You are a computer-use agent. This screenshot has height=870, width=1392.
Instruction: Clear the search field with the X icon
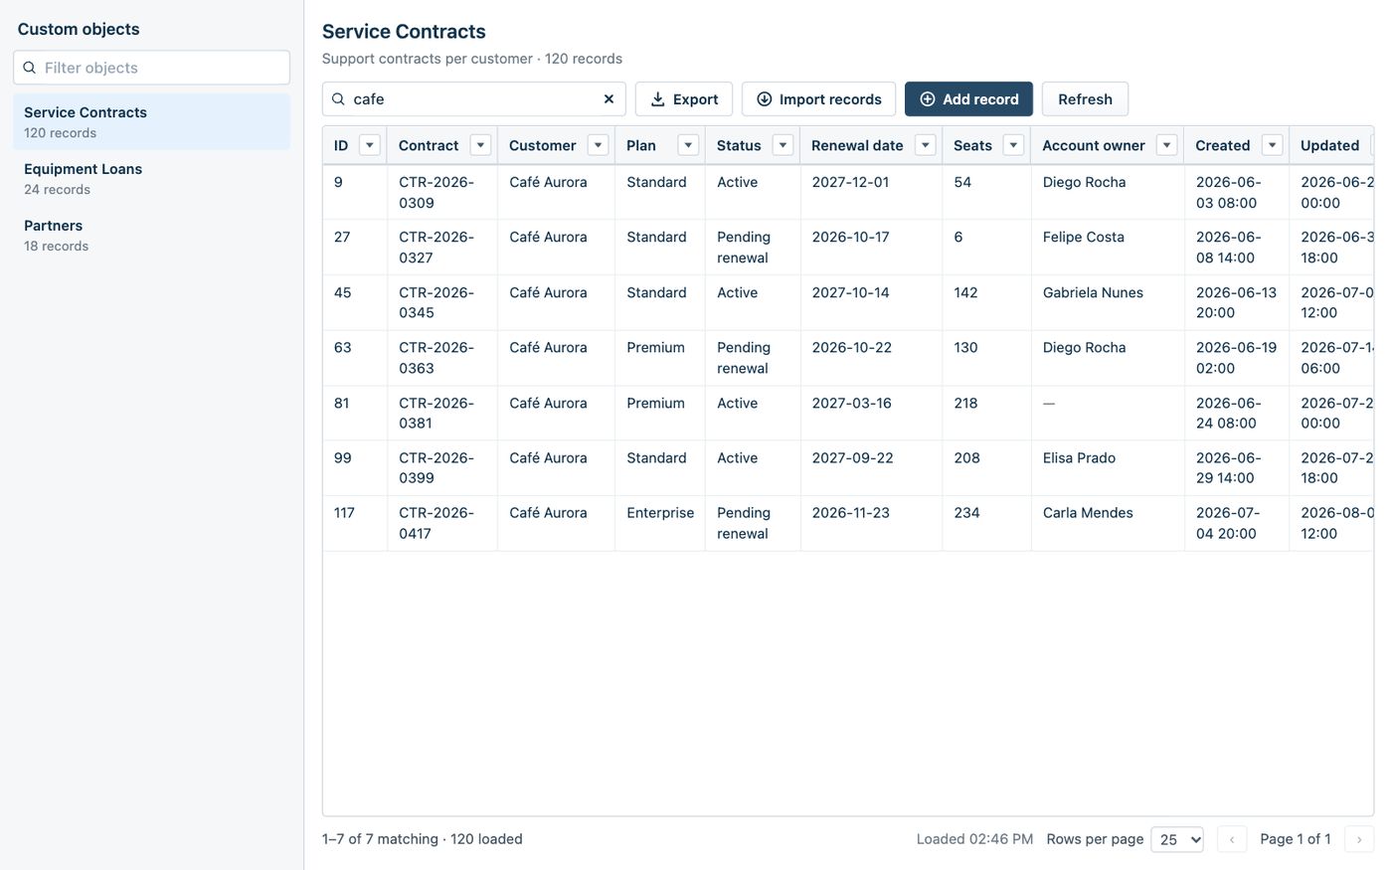pyautogui.click(x=609, y=99)
